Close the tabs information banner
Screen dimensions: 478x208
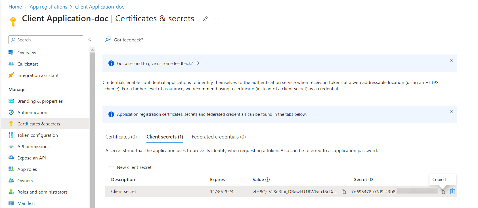click(451, 112)
